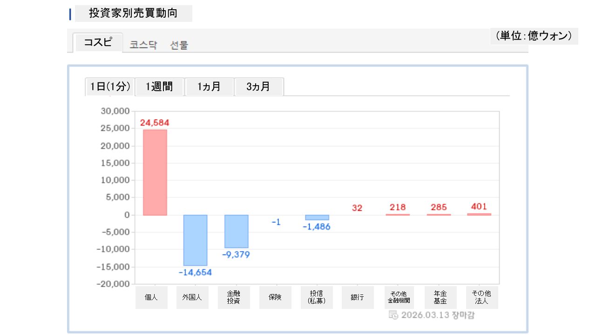Viewport: 596px width, 335px height.
Task: Select the 1日(1分) period tab
Action: point(110,87)
